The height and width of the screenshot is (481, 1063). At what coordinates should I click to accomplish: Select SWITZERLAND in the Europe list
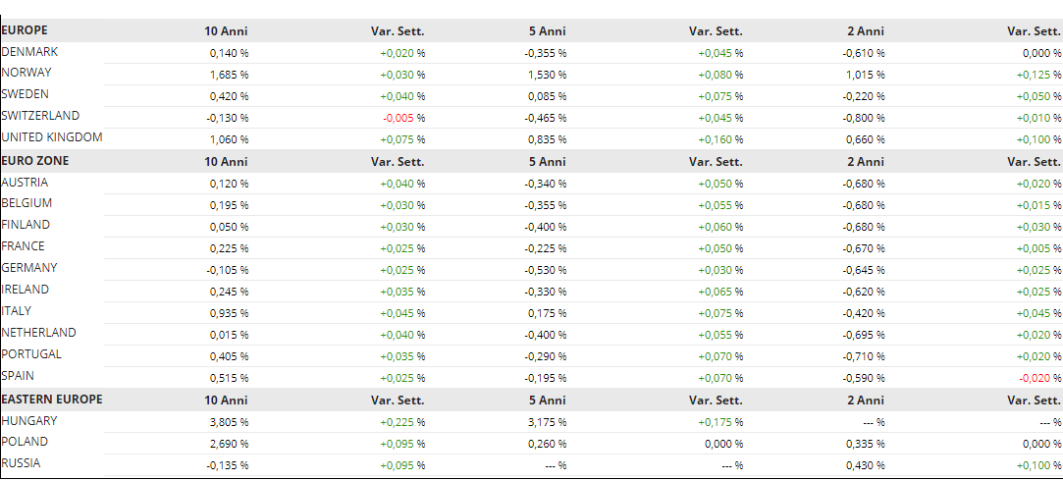(40, 116)
